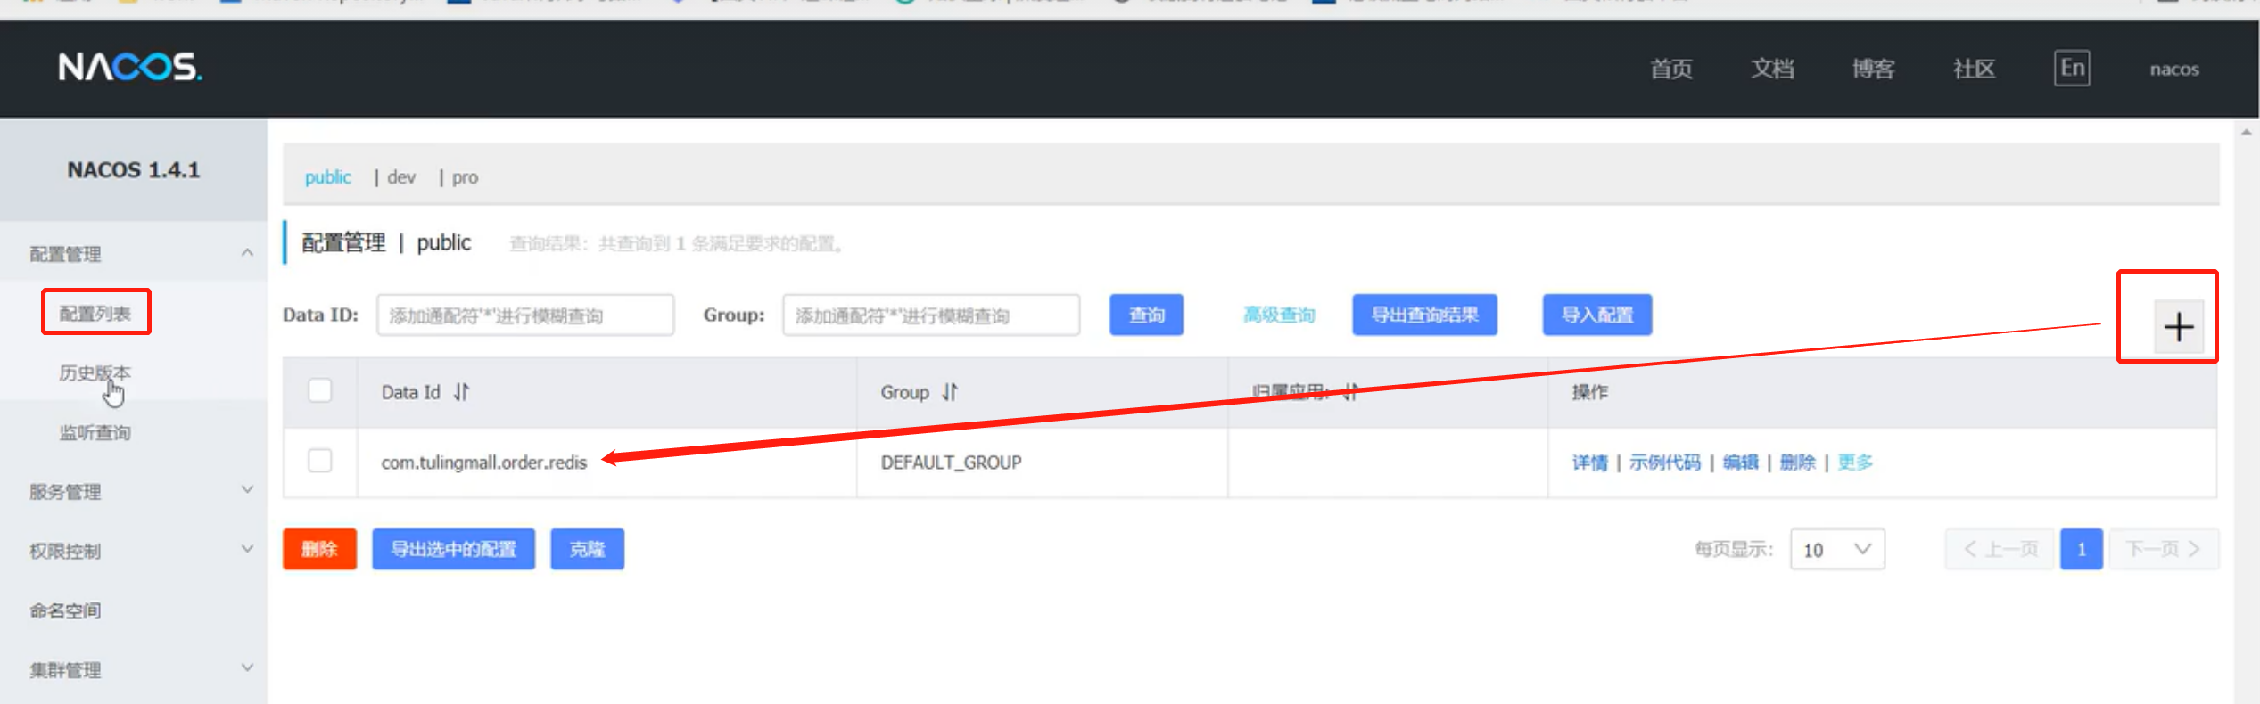Click the page scrollbar up arrow

2246,132
